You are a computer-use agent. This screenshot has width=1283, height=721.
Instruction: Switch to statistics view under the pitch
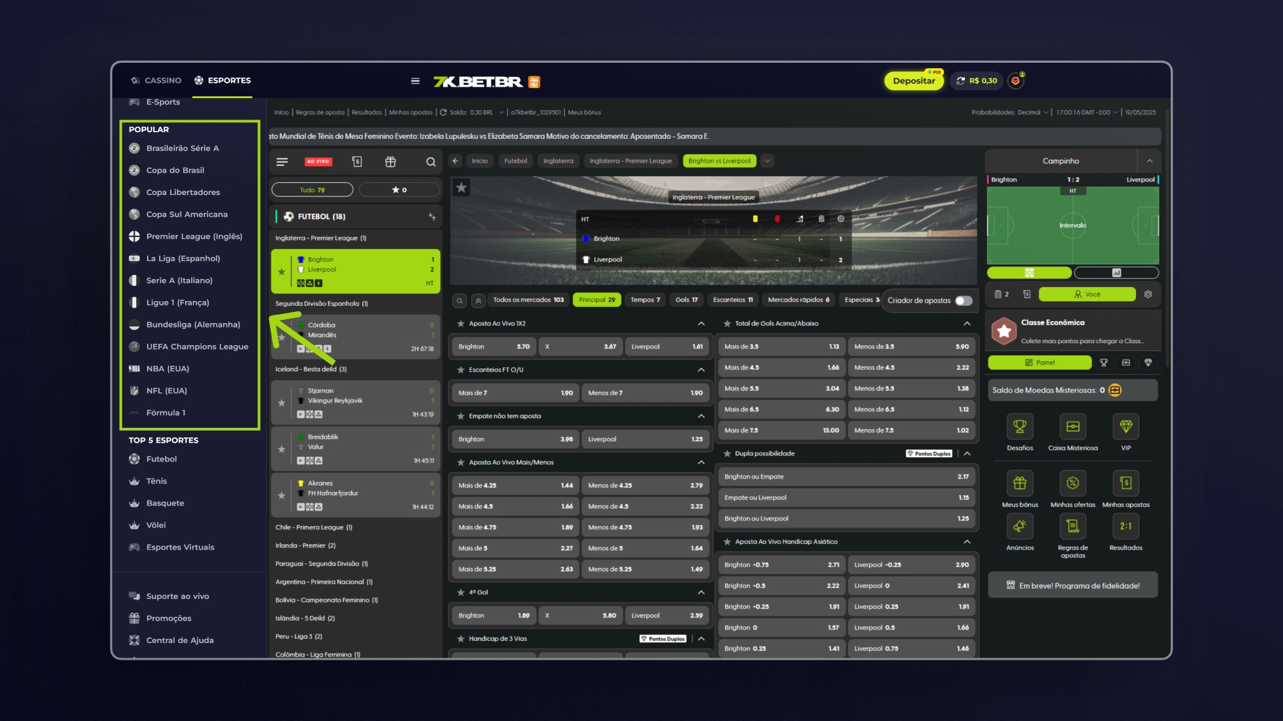click(x=1116, y=273)
